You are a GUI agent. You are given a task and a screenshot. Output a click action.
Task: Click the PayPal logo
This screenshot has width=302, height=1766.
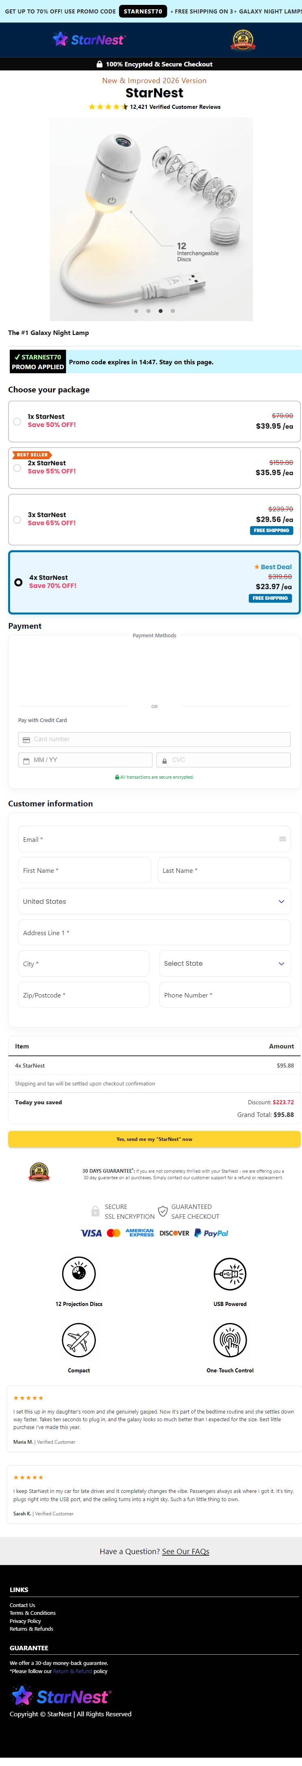click(211, 1233)
